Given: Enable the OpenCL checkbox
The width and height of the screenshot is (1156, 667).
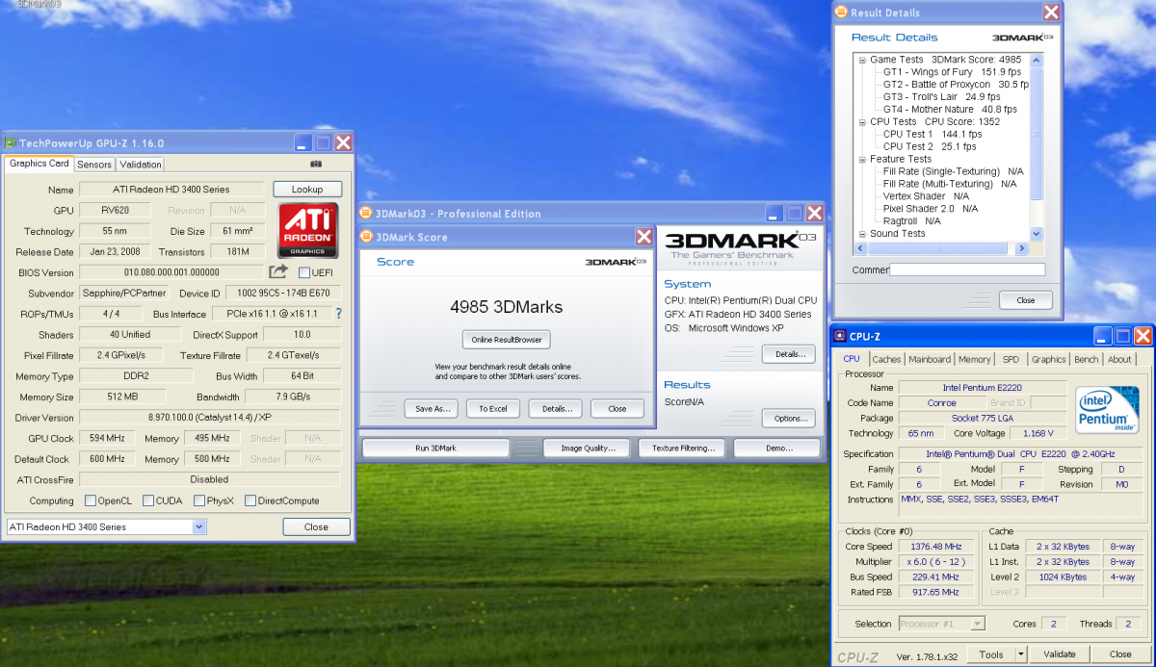Looking at the screenshot, I should (x=91, y=500).
